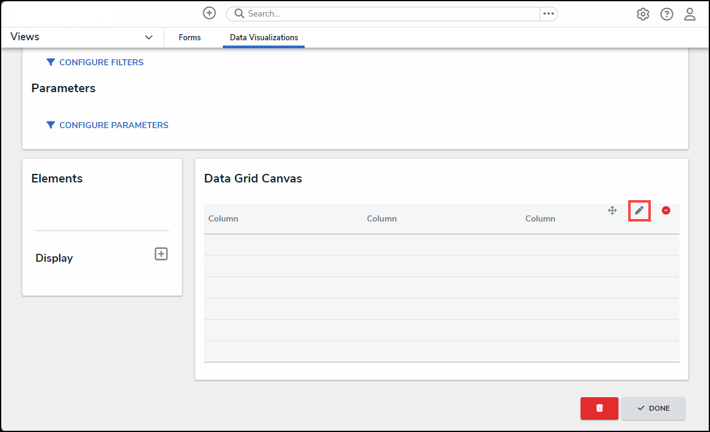Viewport: 710px width, 432px height.
Task: Click the red trash delete button
Action: click(599, 408)
